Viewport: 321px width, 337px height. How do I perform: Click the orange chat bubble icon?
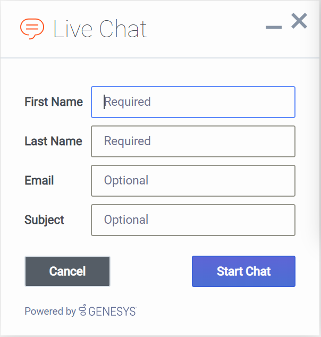[x=32, y=29]
